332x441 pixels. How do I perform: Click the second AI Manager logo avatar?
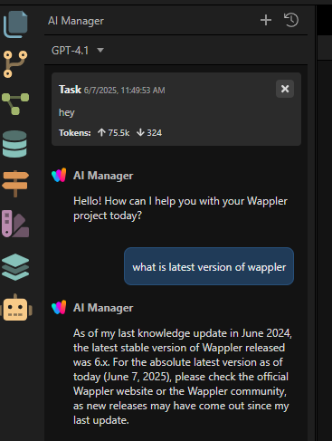tap(59, 307)
